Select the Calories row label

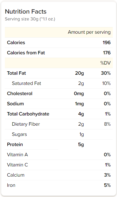click(x=16, y=42)
